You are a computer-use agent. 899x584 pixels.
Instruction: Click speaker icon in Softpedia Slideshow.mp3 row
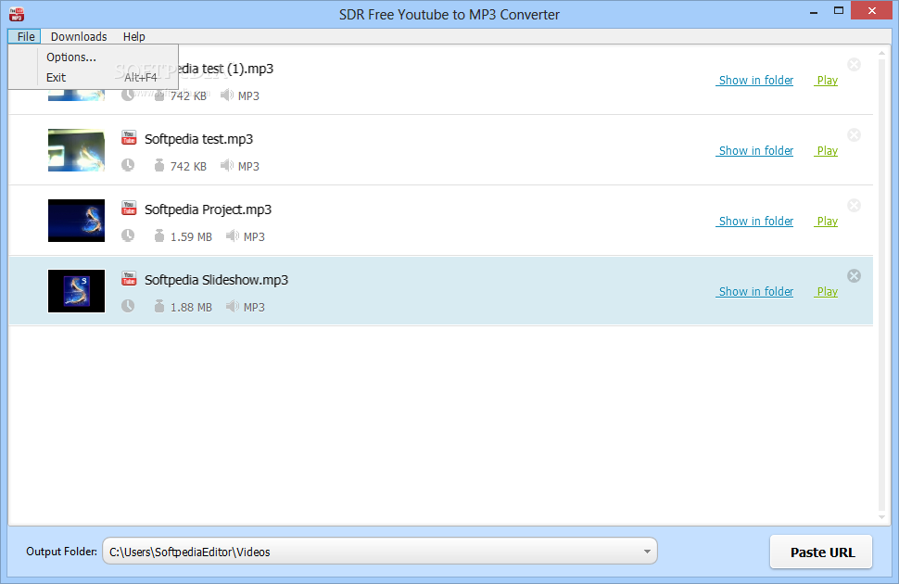pyautogui.click(x=233, y=306)
